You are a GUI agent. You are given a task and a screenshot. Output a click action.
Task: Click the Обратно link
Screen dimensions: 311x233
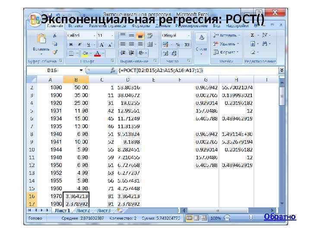[280, 217]
